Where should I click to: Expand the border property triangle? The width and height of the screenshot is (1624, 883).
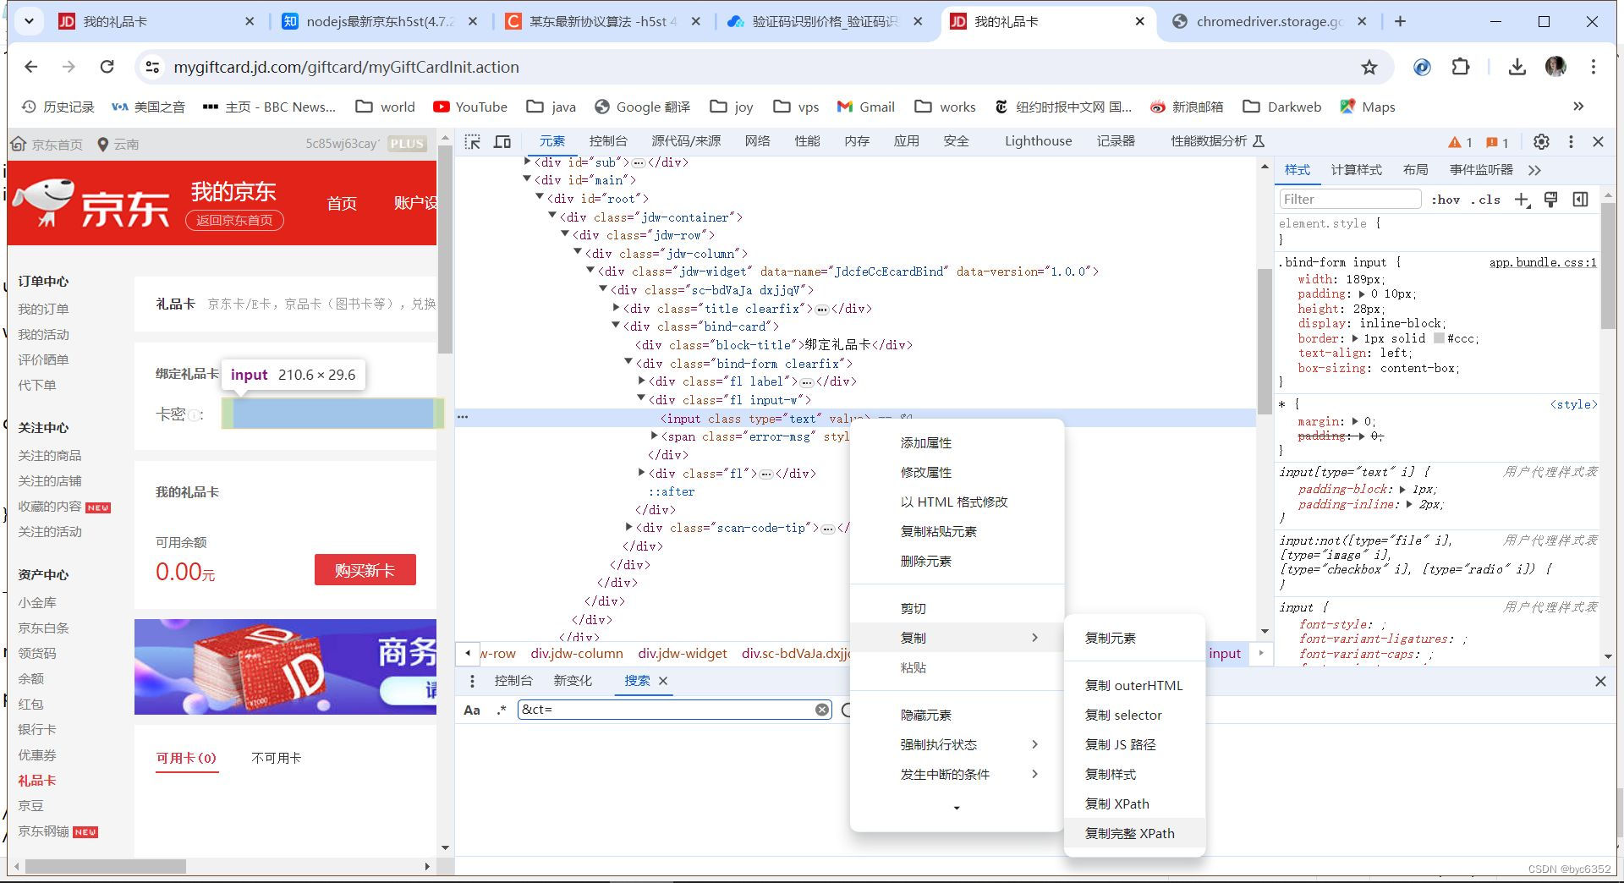[x=1355, y=338]
